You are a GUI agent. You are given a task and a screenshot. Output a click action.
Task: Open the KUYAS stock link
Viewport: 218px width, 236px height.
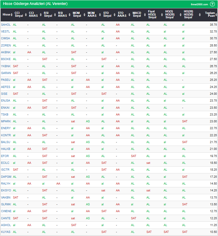(6, 232)
